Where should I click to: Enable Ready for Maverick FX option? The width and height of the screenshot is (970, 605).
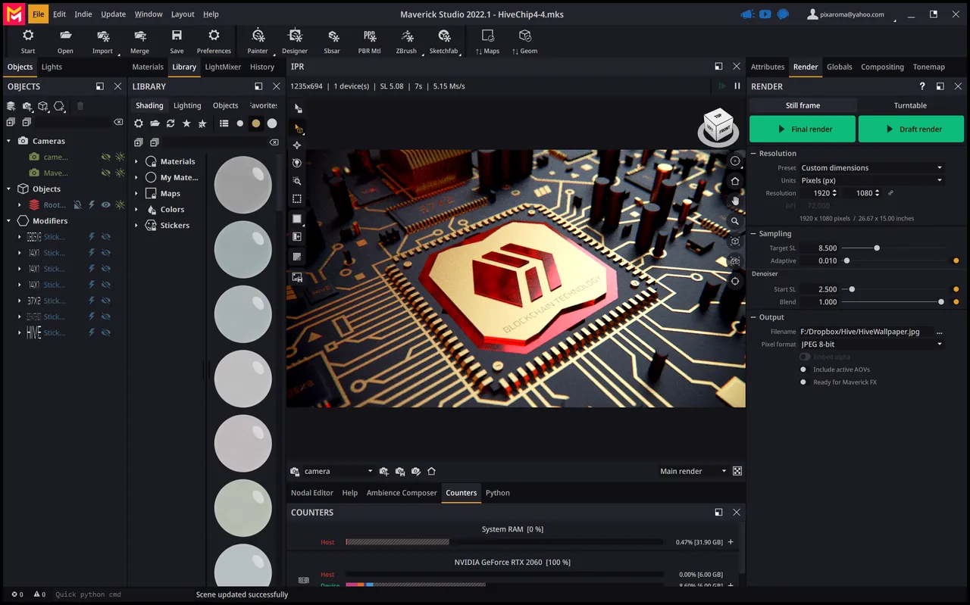pyautogui.click(x=803, y=382)
